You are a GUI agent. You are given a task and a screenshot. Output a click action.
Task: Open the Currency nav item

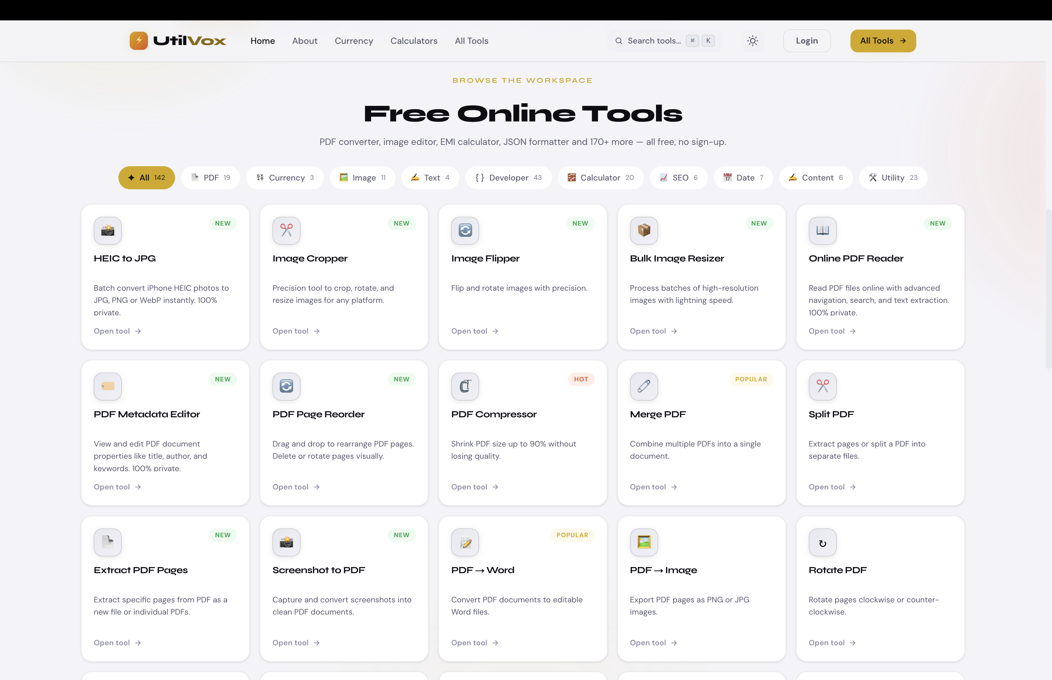point(354,40)
